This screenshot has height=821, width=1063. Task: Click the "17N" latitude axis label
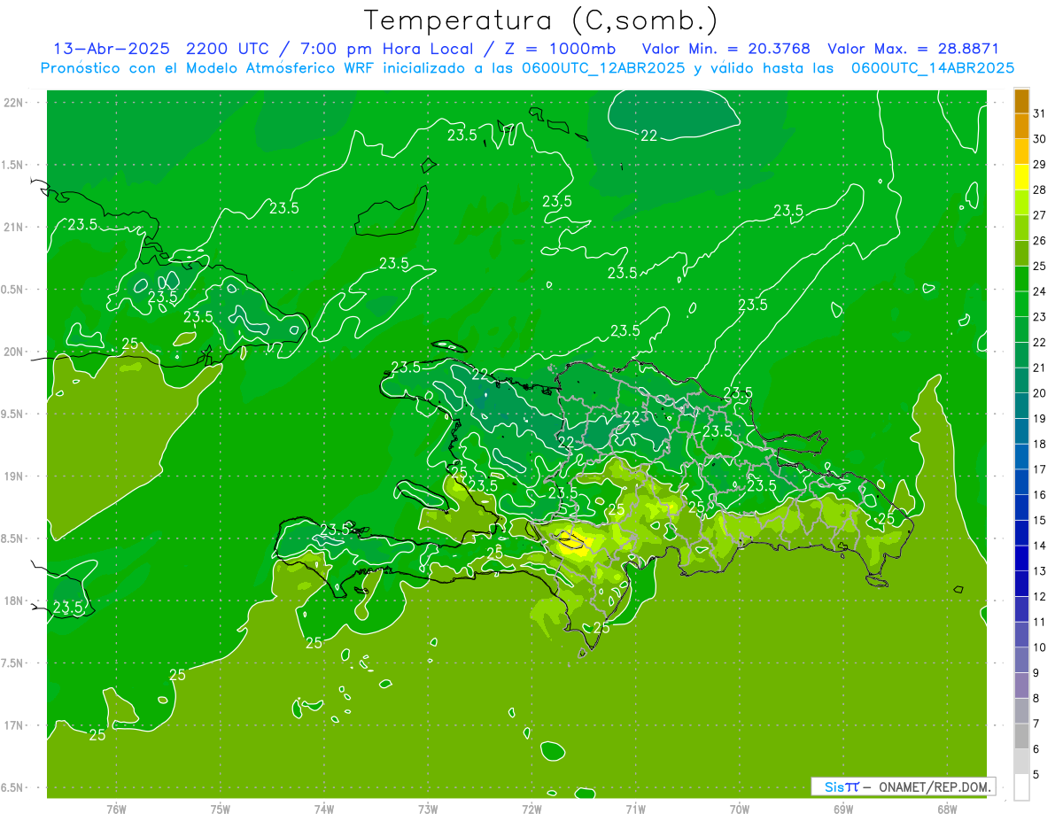(12, 725)
